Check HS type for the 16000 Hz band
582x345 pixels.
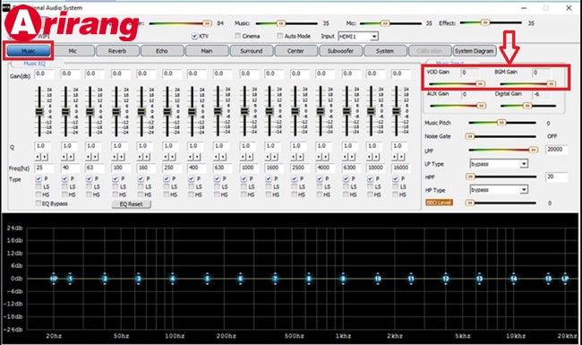[396, 194]
